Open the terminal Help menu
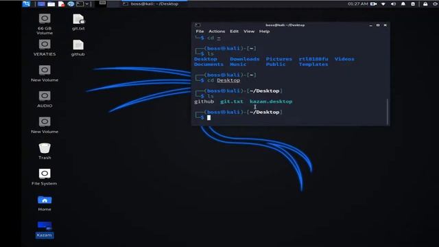This screenshot has height=247, width=439. click(x=264, y=32)
